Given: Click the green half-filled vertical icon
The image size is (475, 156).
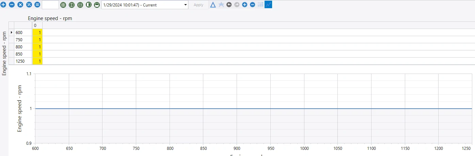Looking at the screenshot, I should (x=89, y=5).
